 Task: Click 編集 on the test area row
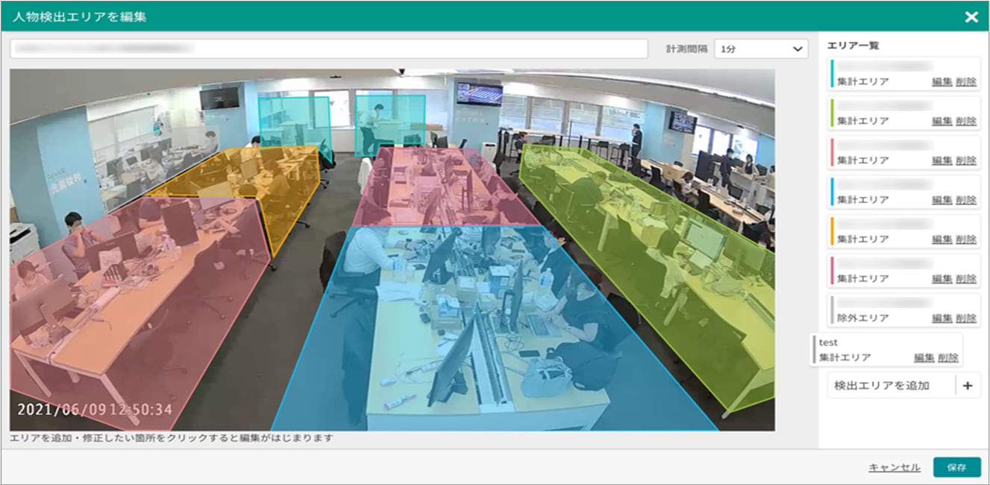[924, 357]
